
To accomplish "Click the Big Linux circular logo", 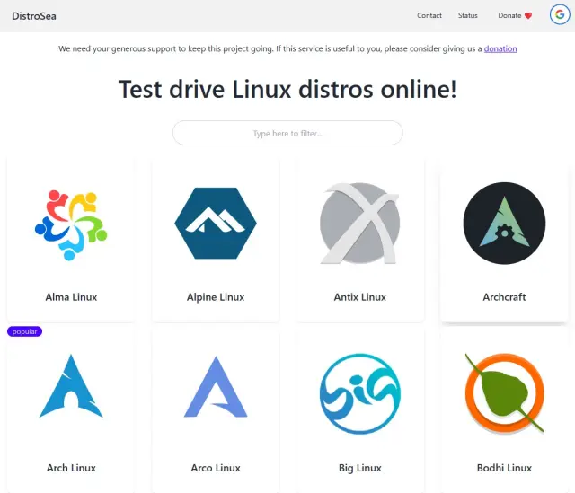I will tap(359, 394).
